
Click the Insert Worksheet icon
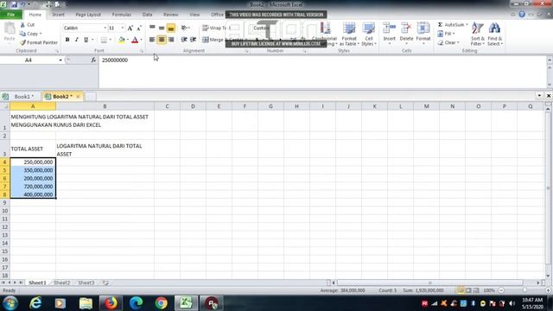point(105,282)
